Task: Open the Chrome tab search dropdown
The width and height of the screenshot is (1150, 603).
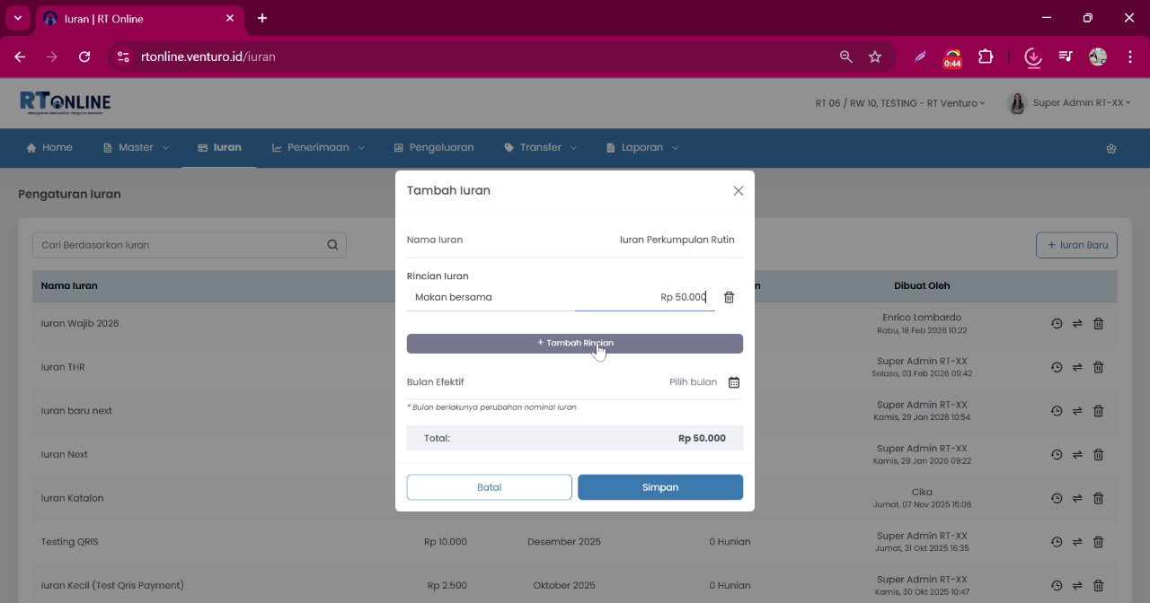Action: click(x=17, y=18)
